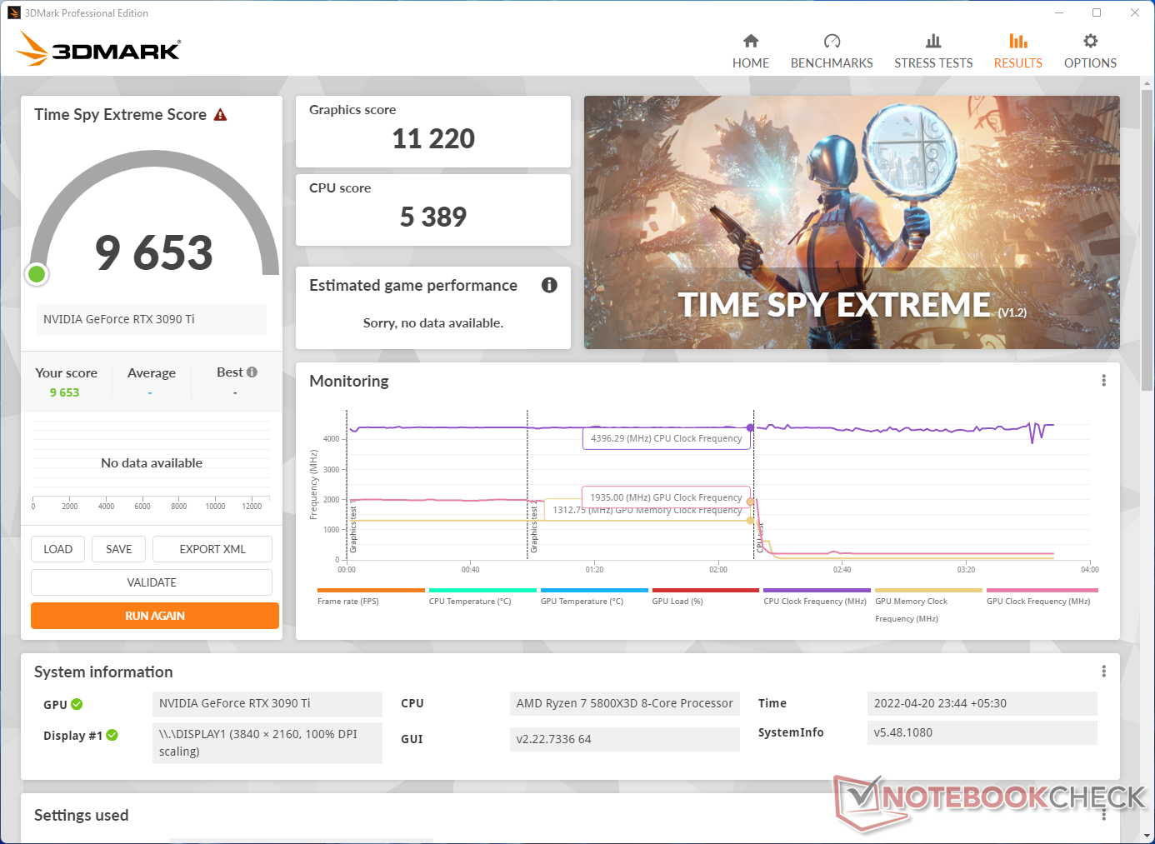
Task: Toggle GPU Memory Clock Frequency legend series
Action: [x=928, y=606]
